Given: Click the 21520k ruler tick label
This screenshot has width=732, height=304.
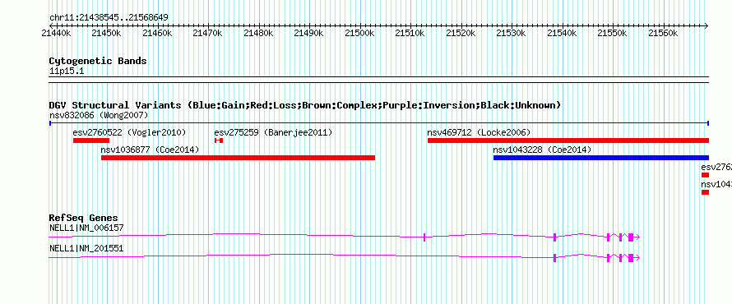Looking at the screenshot, I should pyautogui.click(x=461, y=33).
